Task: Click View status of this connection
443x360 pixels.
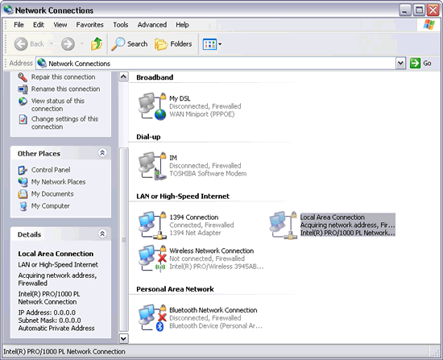Action: tap(58, 105)
